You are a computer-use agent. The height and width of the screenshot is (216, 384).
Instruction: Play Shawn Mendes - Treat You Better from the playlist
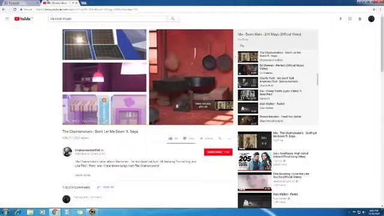tap(280, 116)
